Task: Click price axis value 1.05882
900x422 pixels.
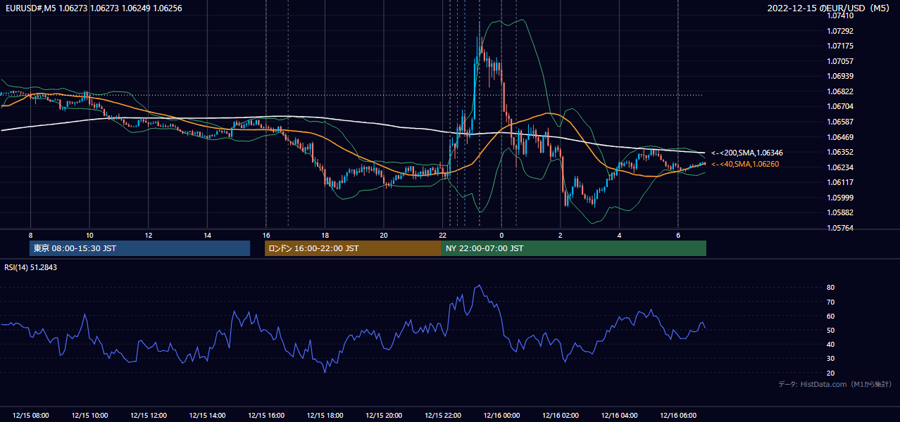Action: point(840,212)
